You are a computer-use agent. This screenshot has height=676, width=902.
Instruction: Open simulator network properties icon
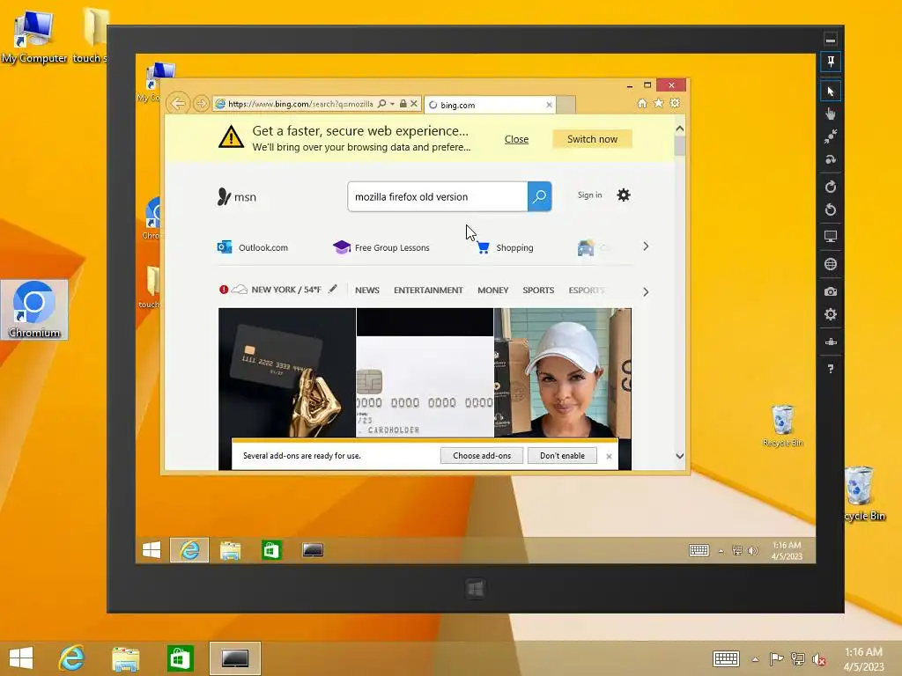tap(831, 342)
